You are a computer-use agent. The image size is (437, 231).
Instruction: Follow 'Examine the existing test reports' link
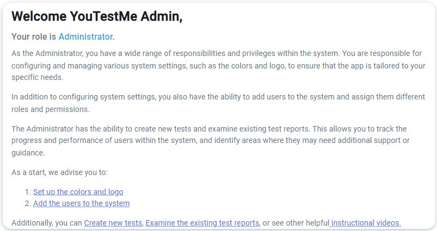pos(202,223)
